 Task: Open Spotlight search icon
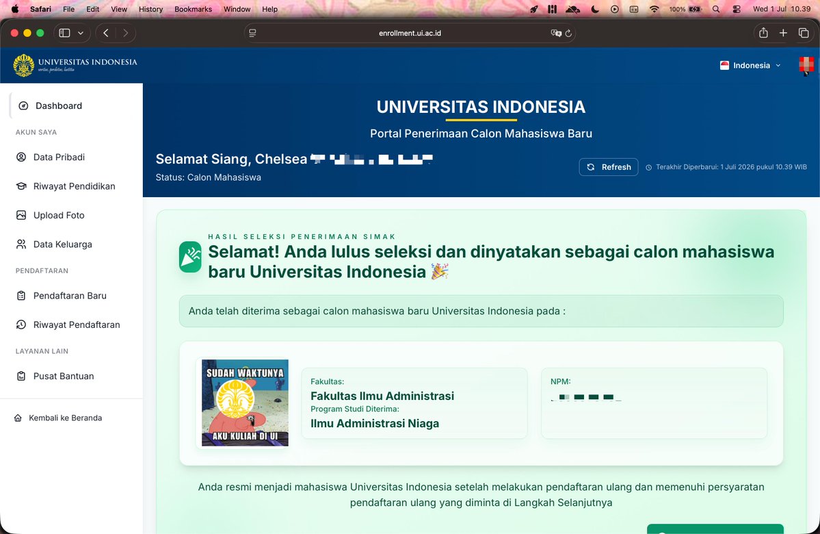click(716, 9)
